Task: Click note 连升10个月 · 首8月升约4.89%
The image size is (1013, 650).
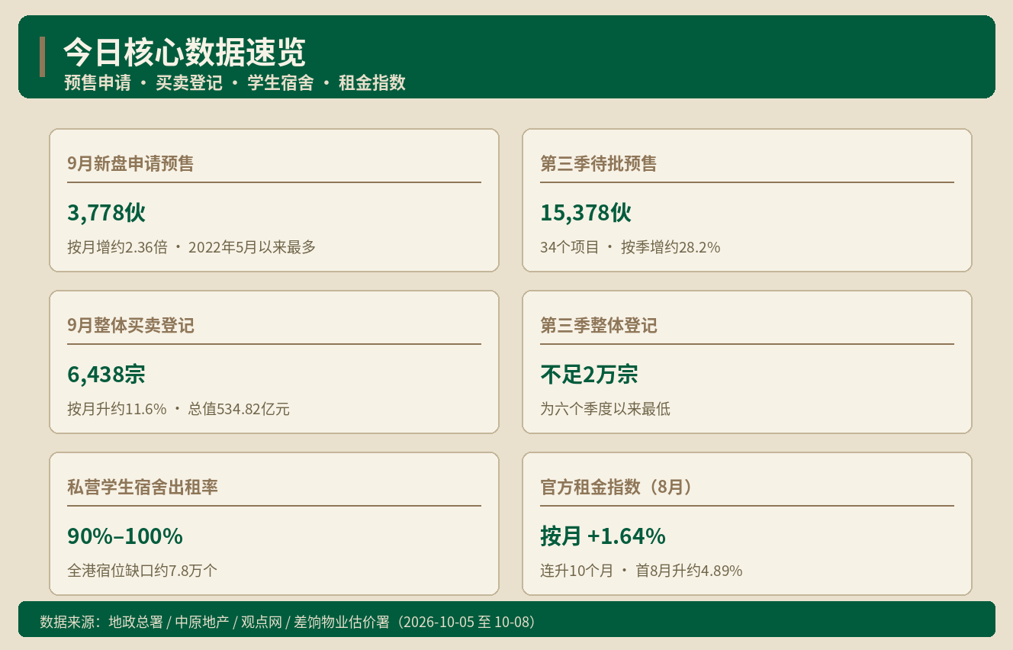Action: click(x=642, y=571)
